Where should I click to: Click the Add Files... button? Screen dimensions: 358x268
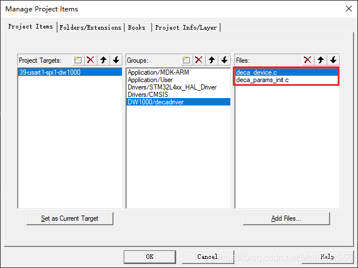point(286,218)
